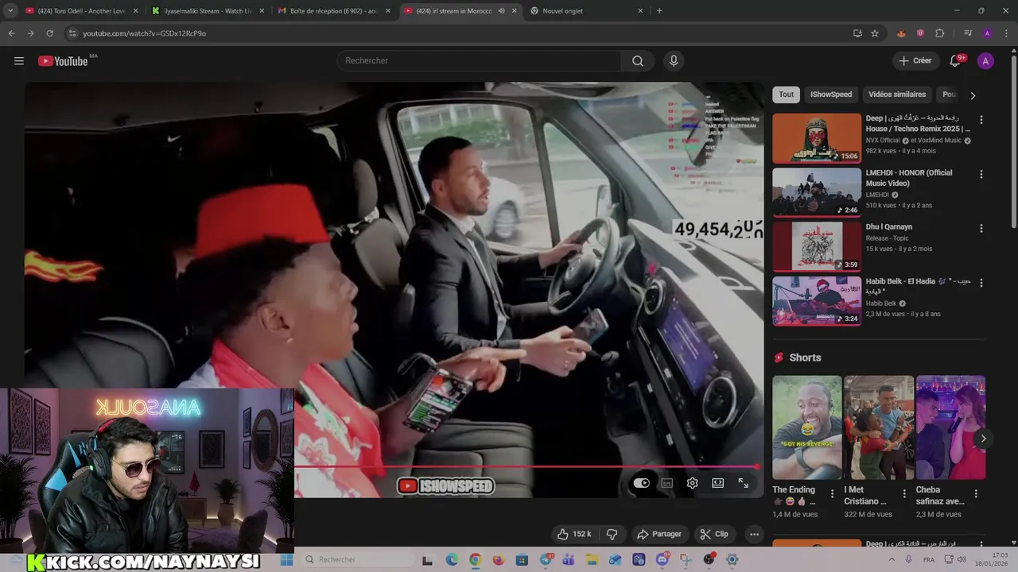Open the player settings gear
This screenshot has height=572, width=1018.
click(x=692, y=483)
